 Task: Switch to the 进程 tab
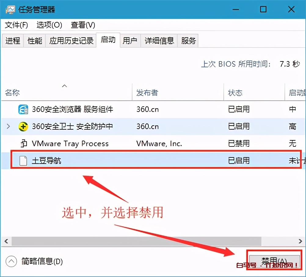(13, 40)
